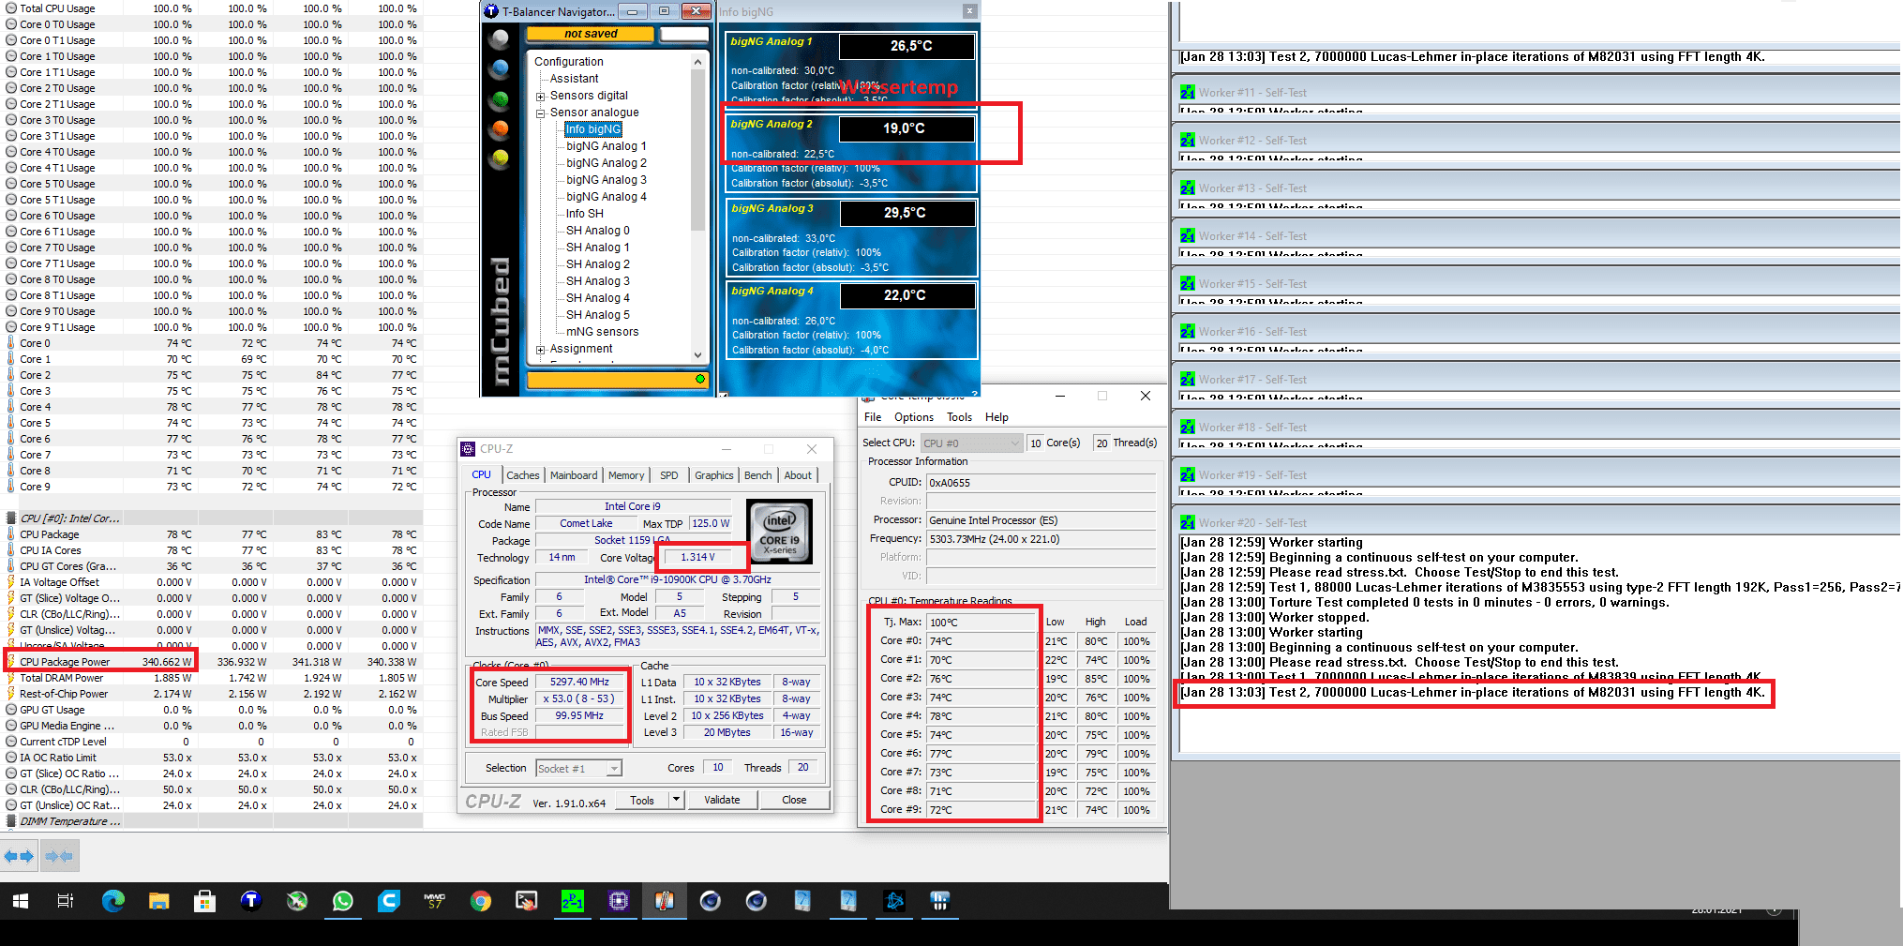Select bigNG Analog 1 in configuration tree
Screen dimensions: 1903x946
point(606,146)
